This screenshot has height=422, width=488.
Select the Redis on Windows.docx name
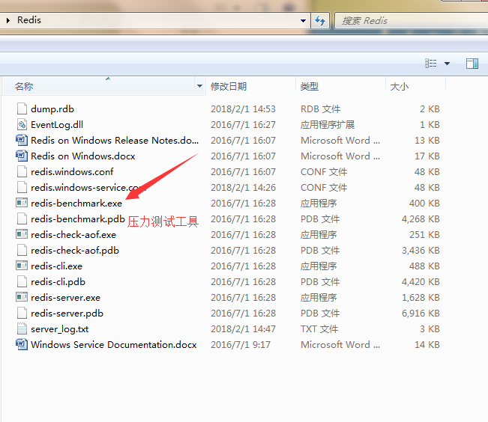(x=82, y=156)
